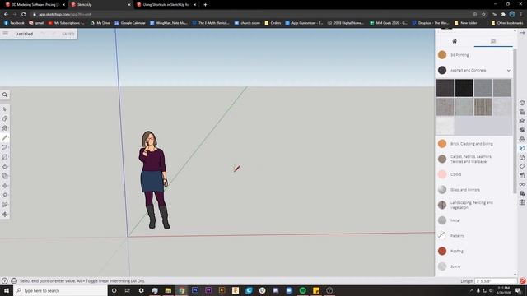Open the My Drive bookmark
This screenshot has width=527, height=296.
click(100, 23)
